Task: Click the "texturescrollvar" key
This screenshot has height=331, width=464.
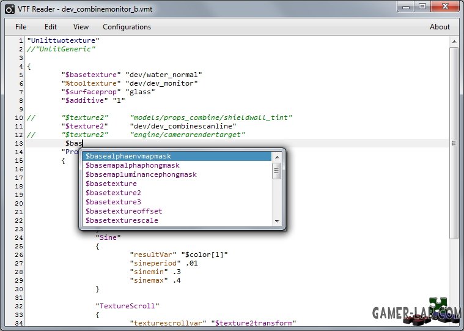Action: coord(168,323)
